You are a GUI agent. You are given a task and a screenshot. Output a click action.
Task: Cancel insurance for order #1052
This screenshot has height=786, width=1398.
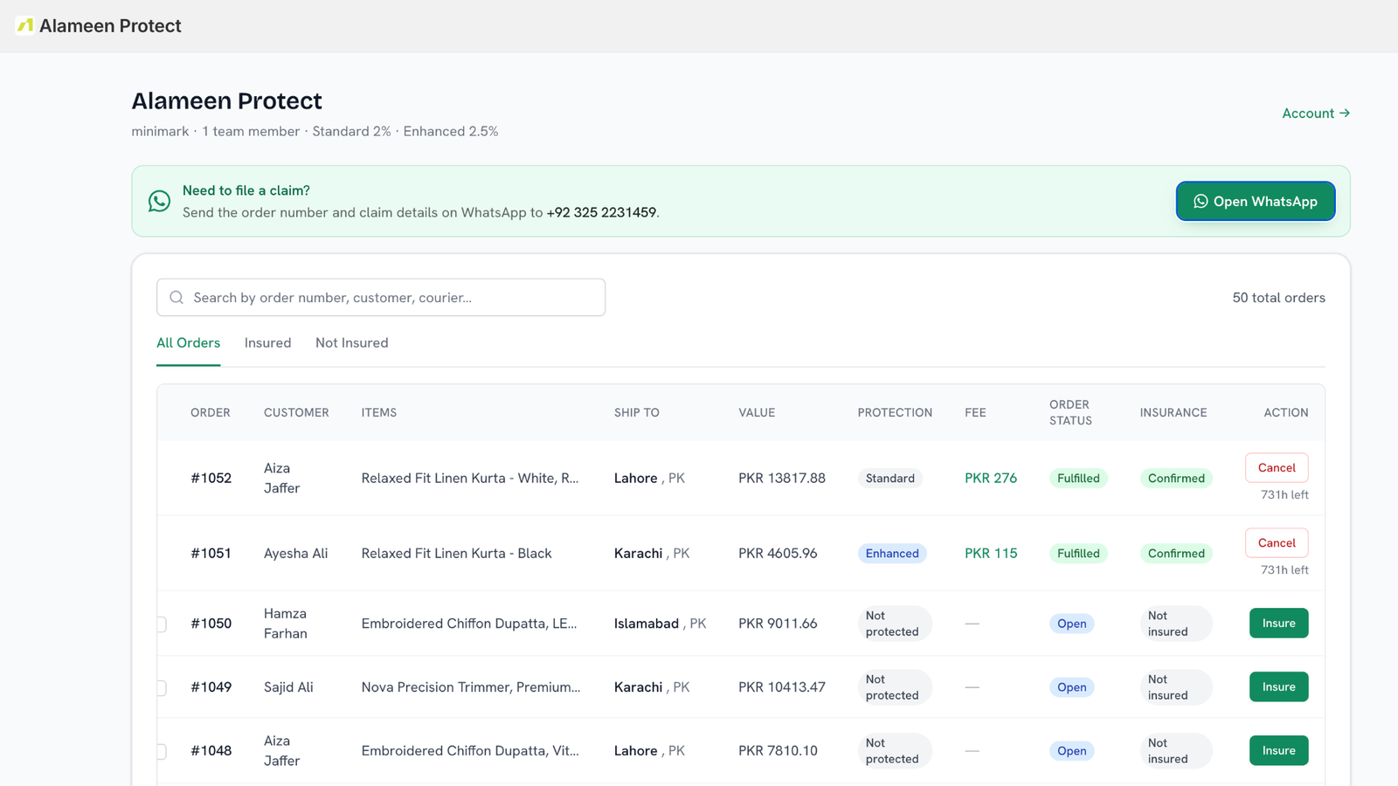[1277, 467]
